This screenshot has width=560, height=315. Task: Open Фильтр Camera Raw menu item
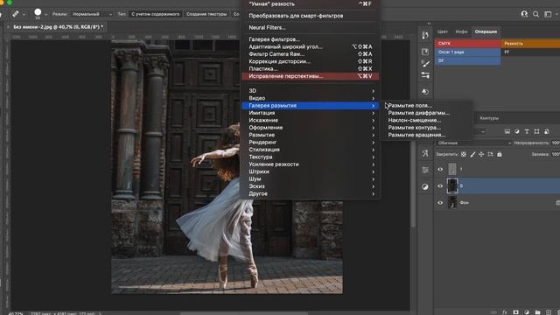click(310, 54)
